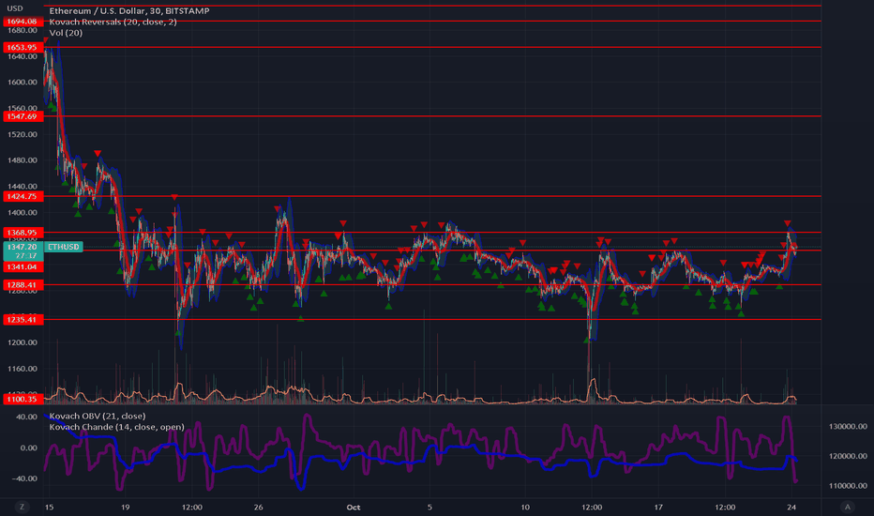
Task: Click the Oct label on time axis
Action: click(354, 507)
